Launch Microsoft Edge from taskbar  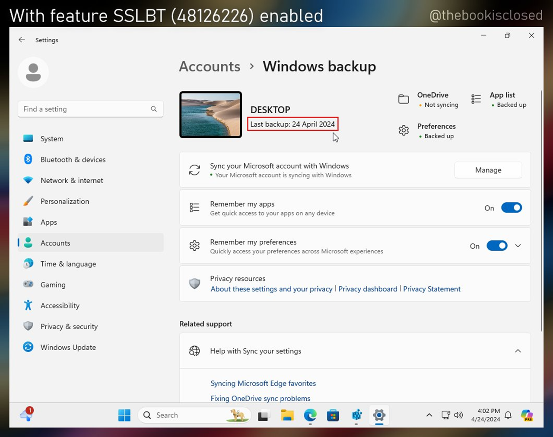click(x=310, y=415)
